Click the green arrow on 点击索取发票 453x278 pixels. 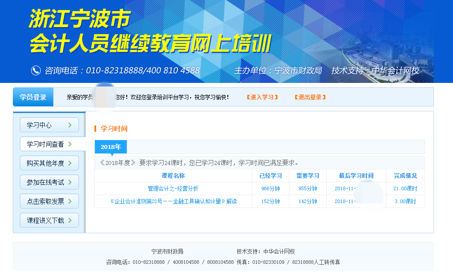[70, 201]
